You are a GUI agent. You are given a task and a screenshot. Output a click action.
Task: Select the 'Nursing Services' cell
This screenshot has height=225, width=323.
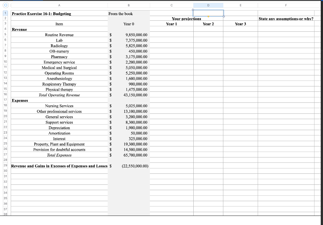pos(59,106)
